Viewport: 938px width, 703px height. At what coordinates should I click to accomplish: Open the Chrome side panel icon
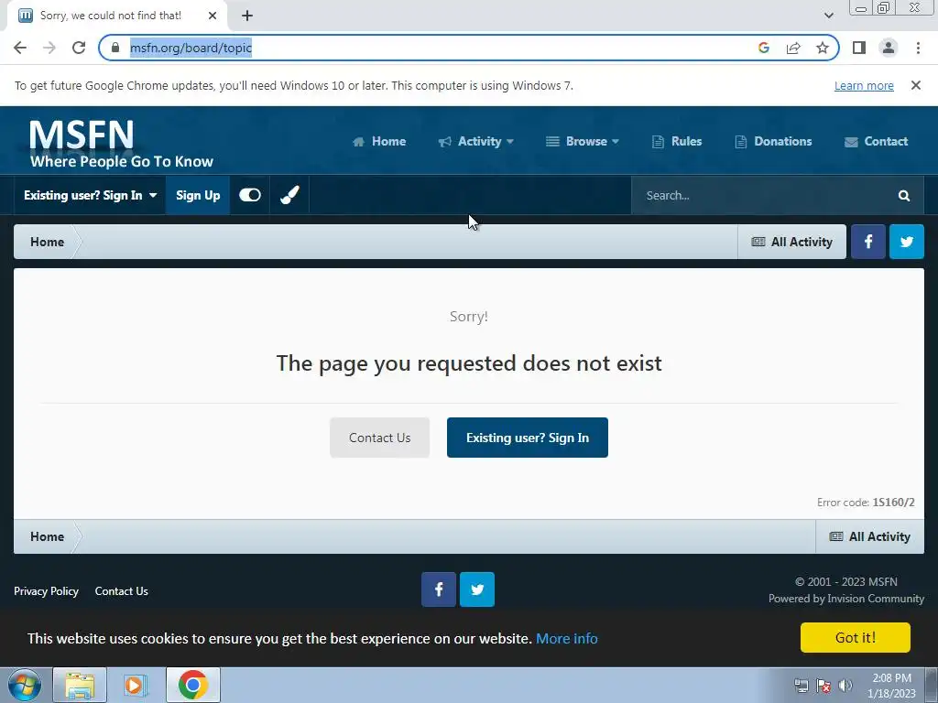(x=859, y=48)
